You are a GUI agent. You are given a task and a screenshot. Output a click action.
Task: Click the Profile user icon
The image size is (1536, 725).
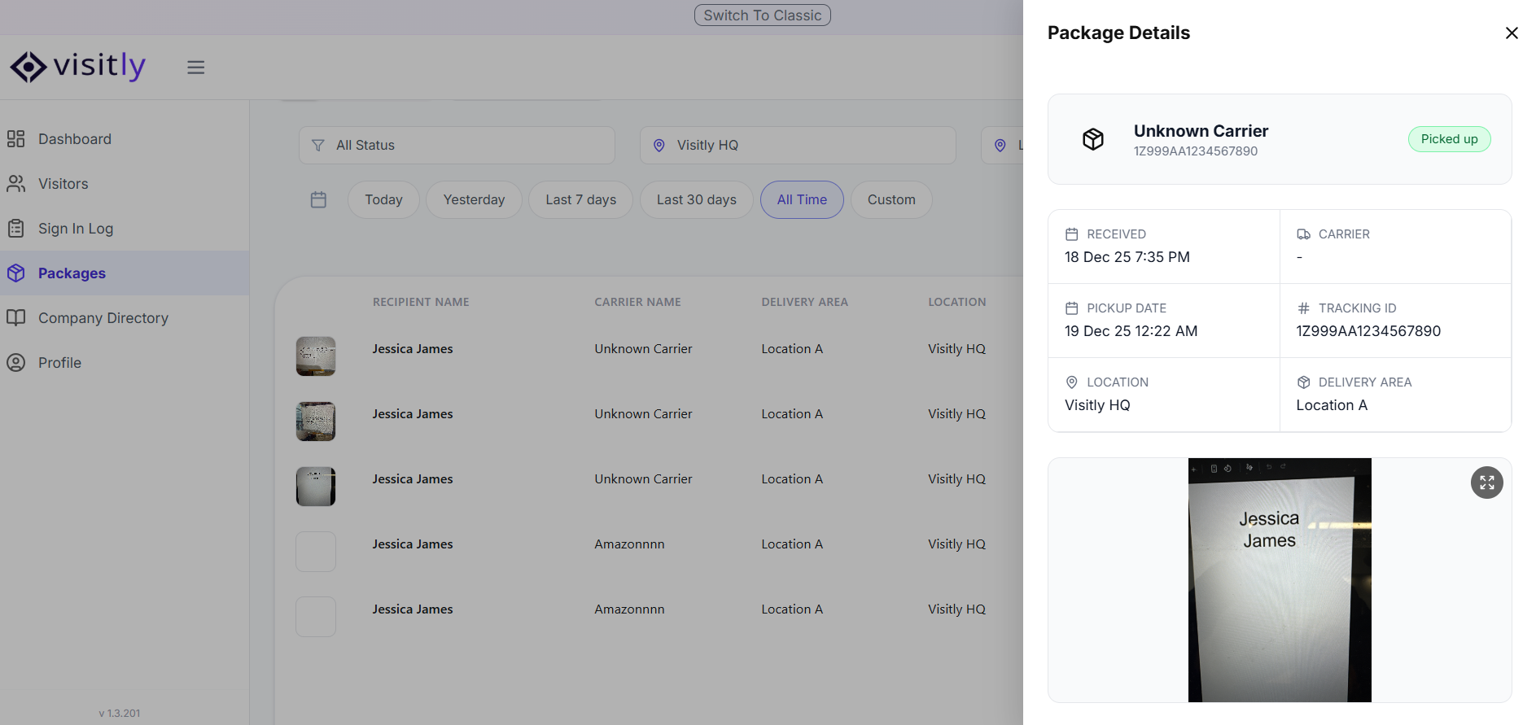(x=16, y=363)
